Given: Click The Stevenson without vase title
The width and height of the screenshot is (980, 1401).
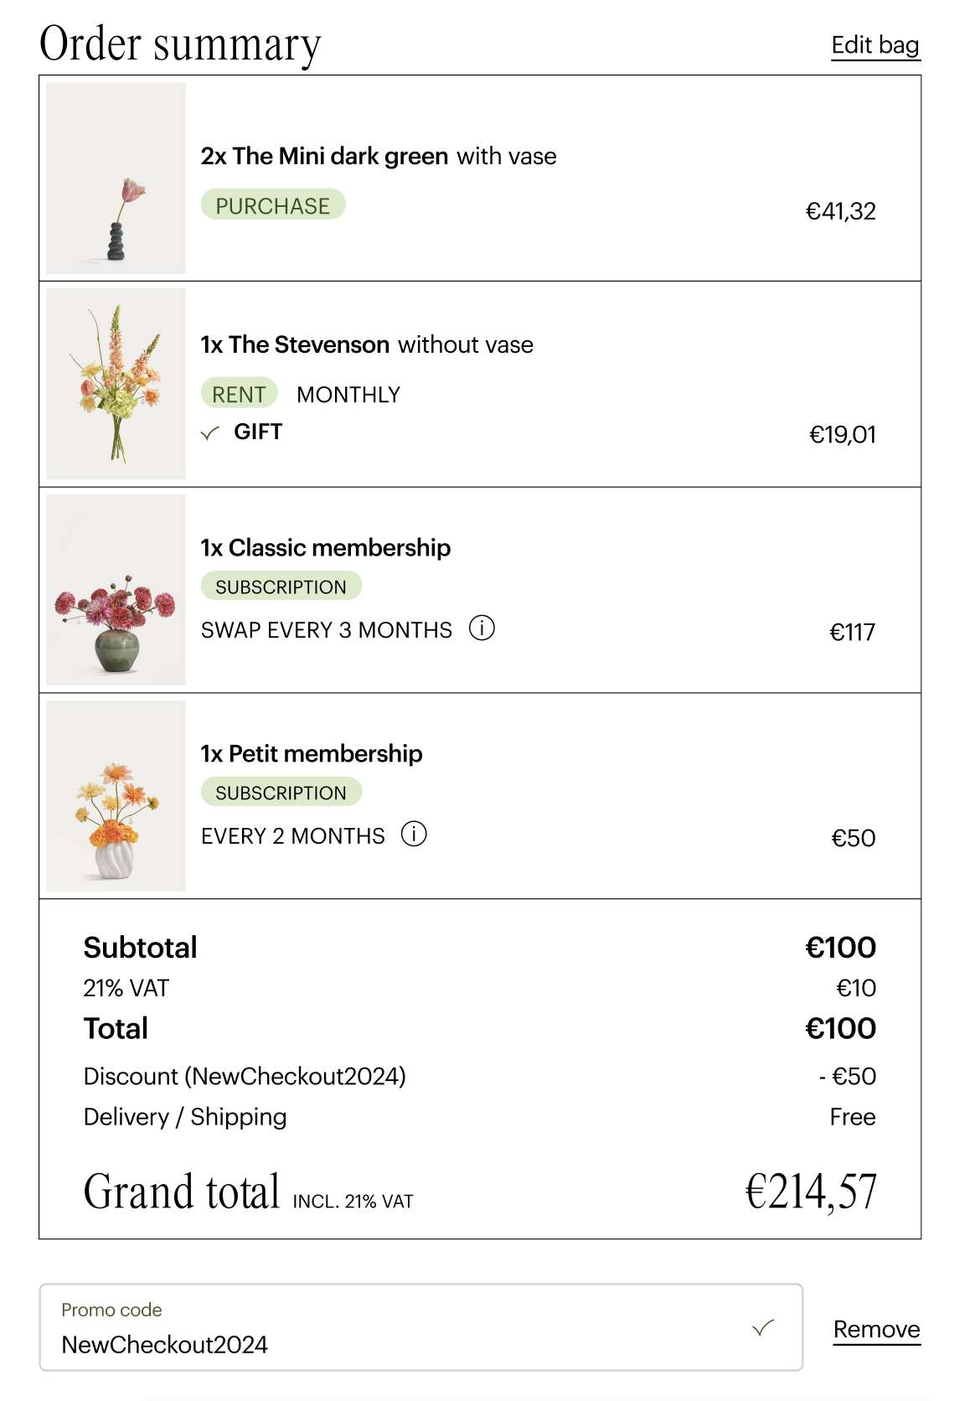Looking at the screenshot, I should (x=367, y=345).
